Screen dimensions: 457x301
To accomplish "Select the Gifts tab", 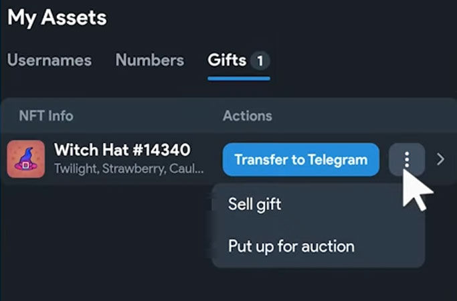I will pyautogui.click(x=227, y=60).
